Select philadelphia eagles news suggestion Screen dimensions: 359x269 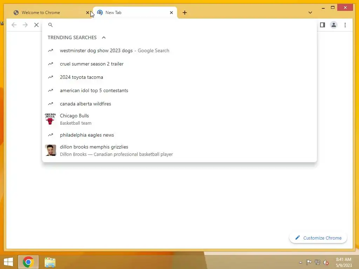click(179, 135)
